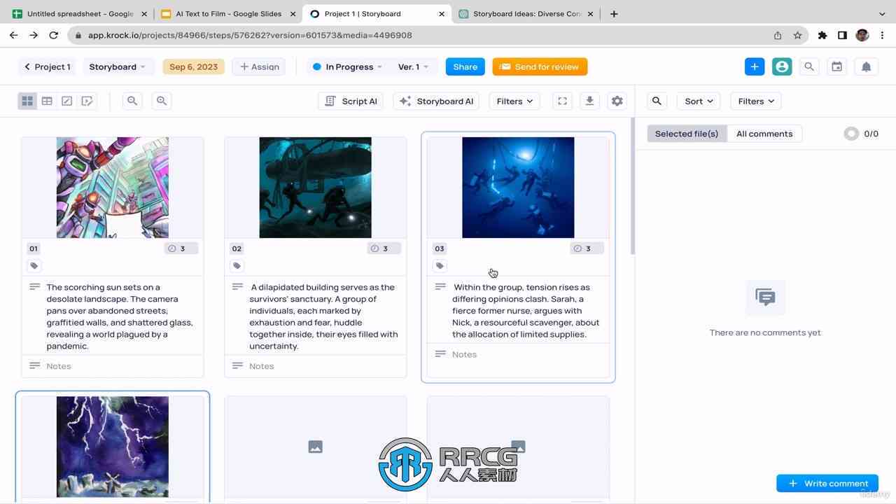Viewport: 896px width, 504px height.
Task: Switch to table view layout
Action: [47, 101]
